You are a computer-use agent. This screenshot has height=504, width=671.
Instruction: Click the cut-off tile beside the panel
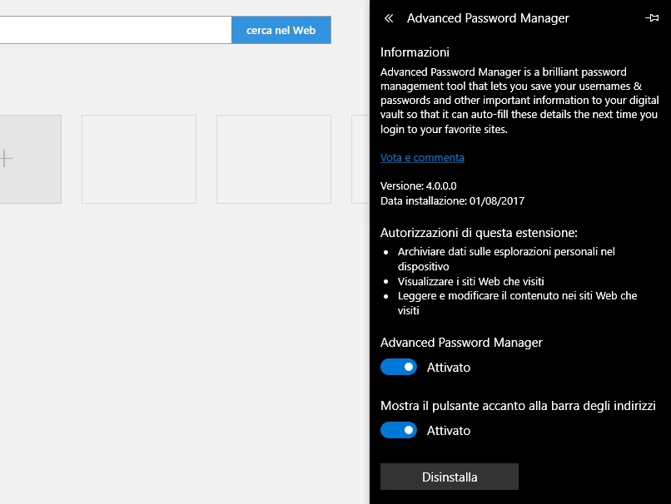(360, 159)
